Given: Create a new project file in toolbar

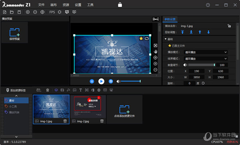Looking at the screenshot, I should (x=4, y=12).
